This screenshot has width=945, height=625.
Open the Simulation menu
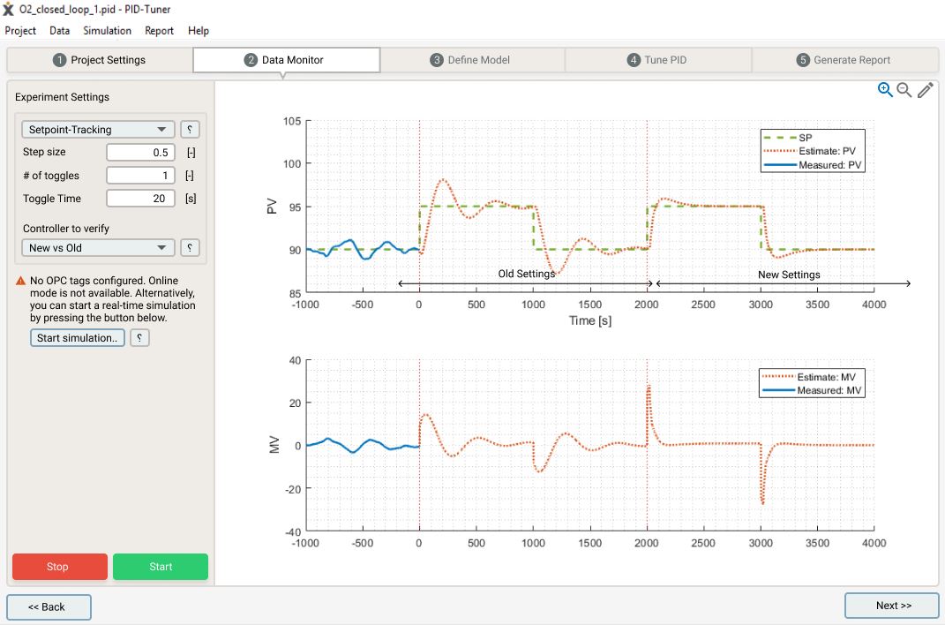click(x=107, y=30)
